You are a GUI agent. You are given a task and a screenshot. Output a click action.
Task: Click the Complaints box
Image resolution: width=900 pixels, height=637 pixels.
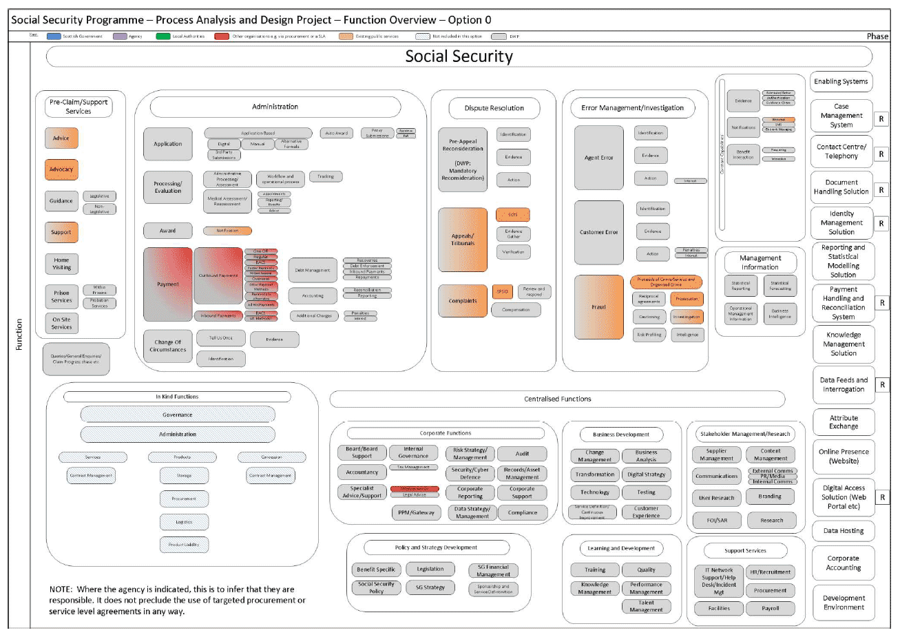tap(463, 301)
